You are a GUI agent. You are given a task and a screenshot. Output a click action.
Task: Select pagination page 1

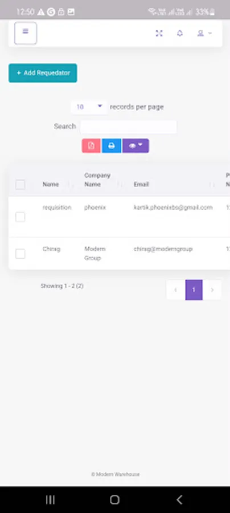[194, 290]
